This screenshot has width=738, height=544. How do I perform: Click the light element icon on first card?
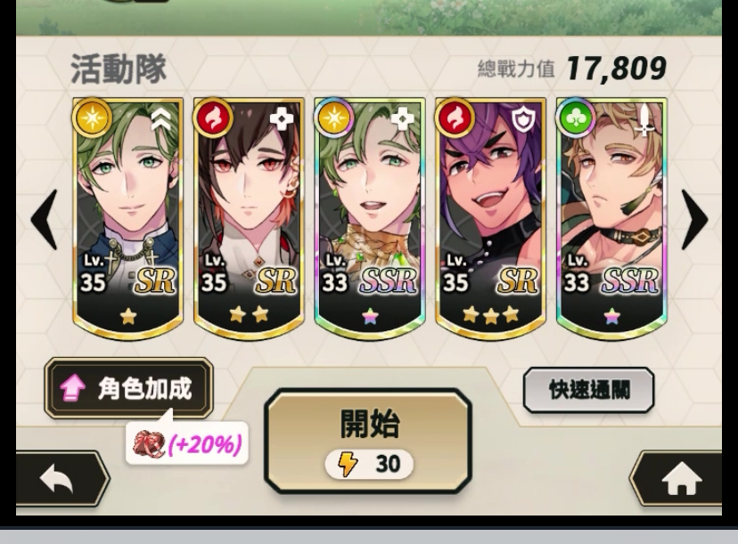(93, 118)
